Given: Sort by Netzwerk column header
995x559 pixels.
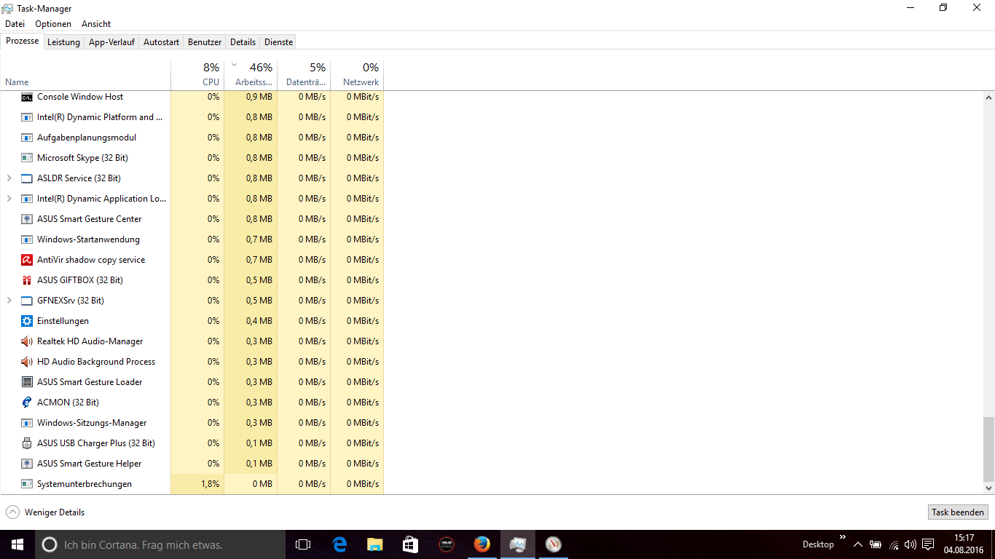Looking at the screenshot, I should tap(357, 74).
